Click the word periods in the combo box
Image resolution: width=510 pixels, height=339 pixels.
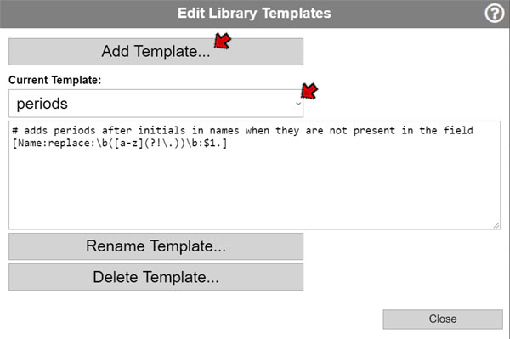pos(42,104)
